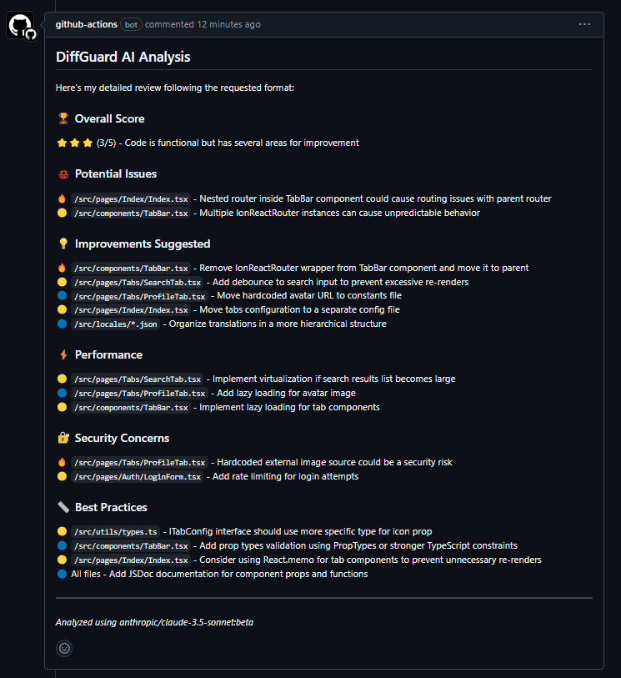The height and width of the screenshot is (678, 621).
Task: Click the trophy icon beside Overall Score
Action: tap(63, 118)
